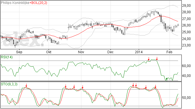Click the 26,00 price axis label

(187, 25)
